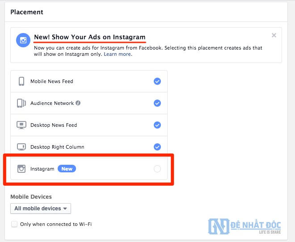
Task: Dismiss the Instagram ads announcement banner
Action: tap(274, 35)
